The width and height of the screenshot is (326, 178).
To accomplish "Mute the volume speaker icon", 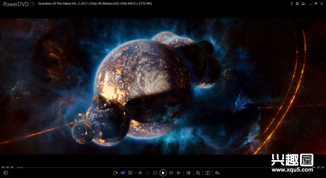I will (x=188, y=173).
